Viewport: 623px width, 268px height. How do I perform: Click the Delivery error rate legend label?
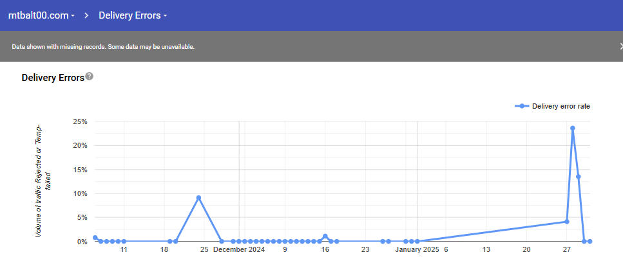pyautogui.click(x=561, y=106)
